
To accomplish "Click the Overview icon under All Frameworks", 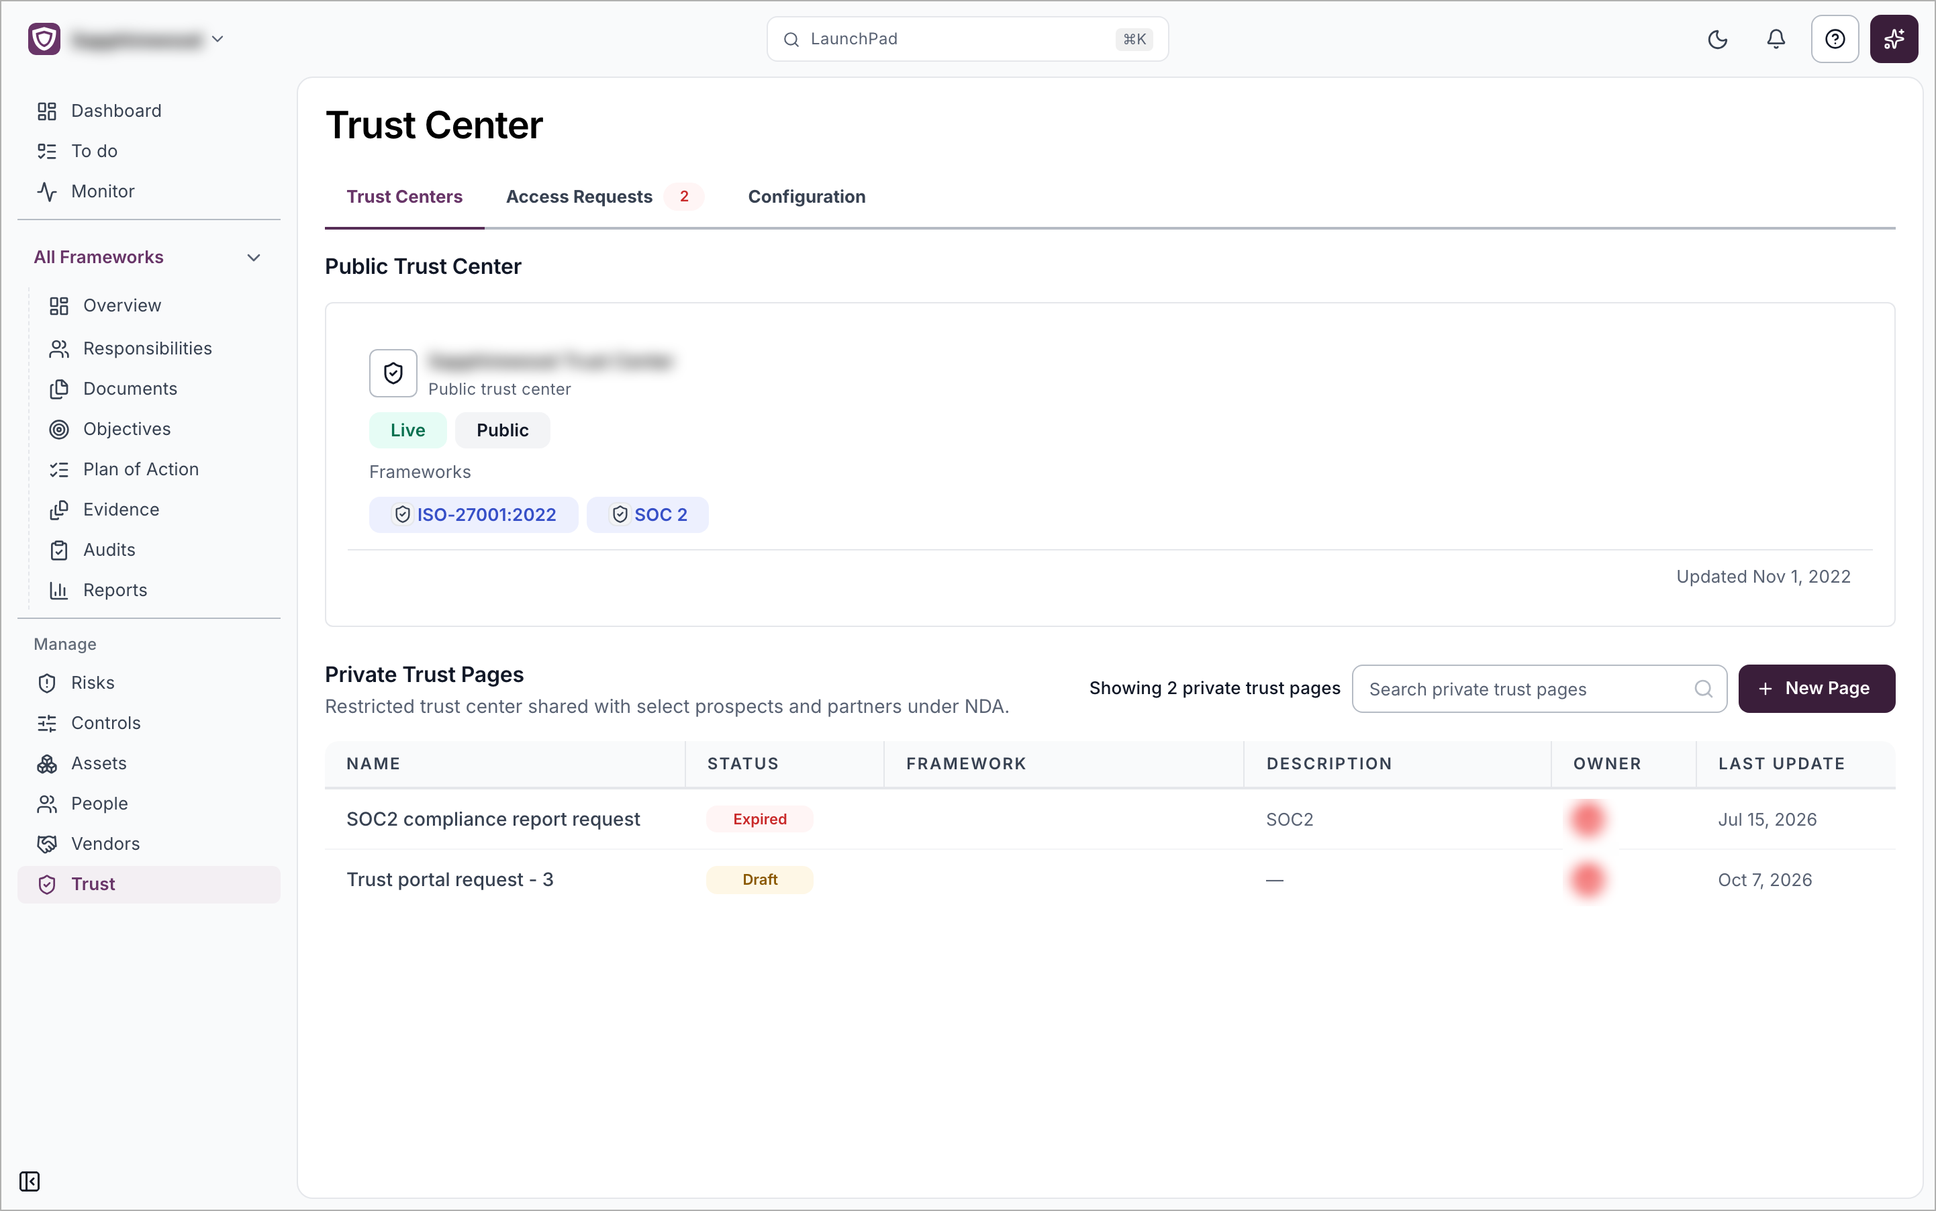I will pos(59,306).
